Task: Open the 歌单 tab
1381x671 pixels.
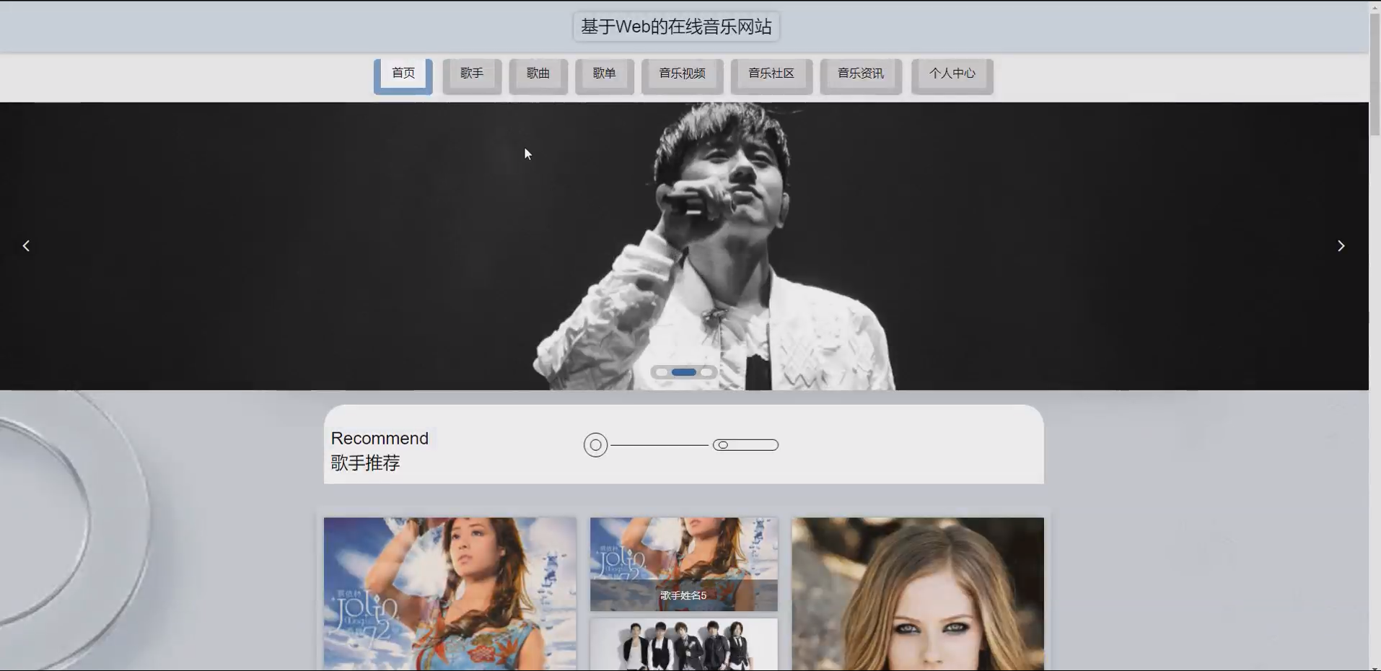Action: (605, 75)
